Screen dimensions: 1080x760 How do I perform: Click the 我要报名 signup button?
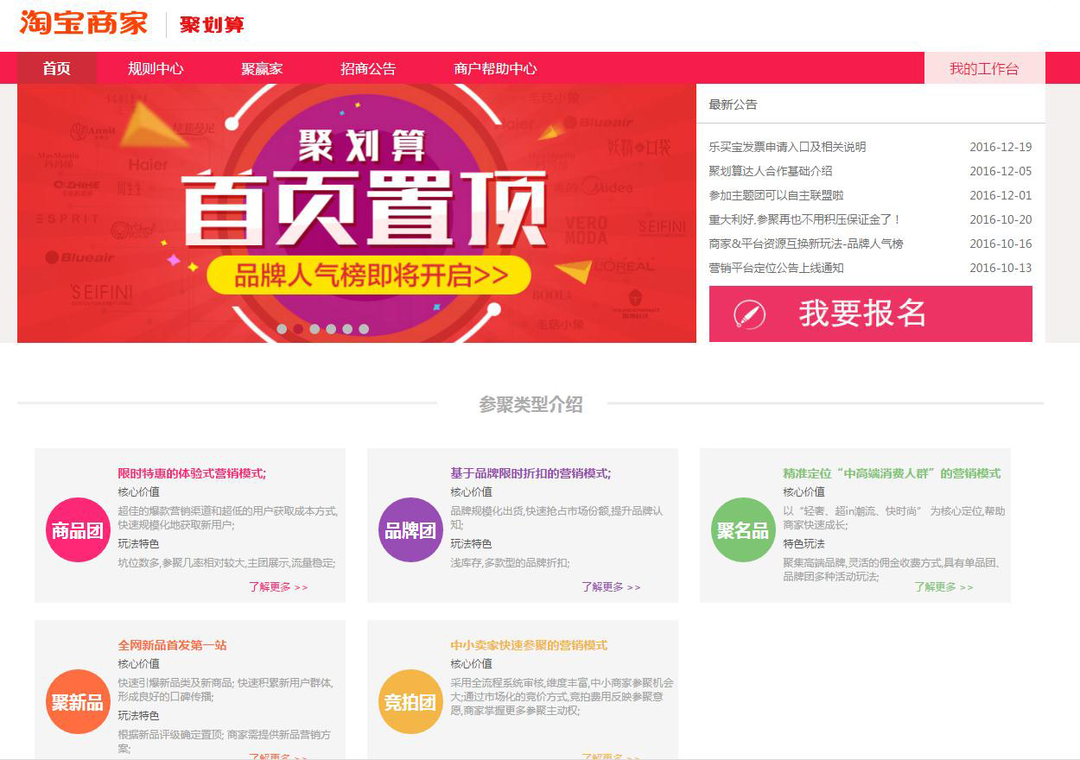(870, 314)
